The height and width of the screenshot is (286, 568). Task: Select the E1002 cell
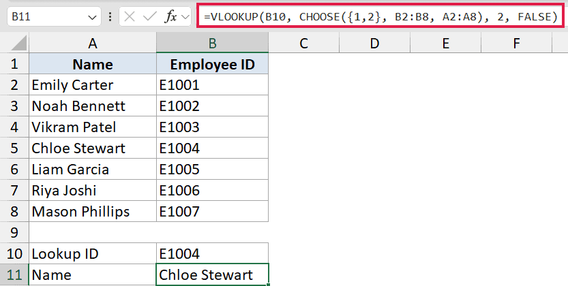click(x=212, y=106)
